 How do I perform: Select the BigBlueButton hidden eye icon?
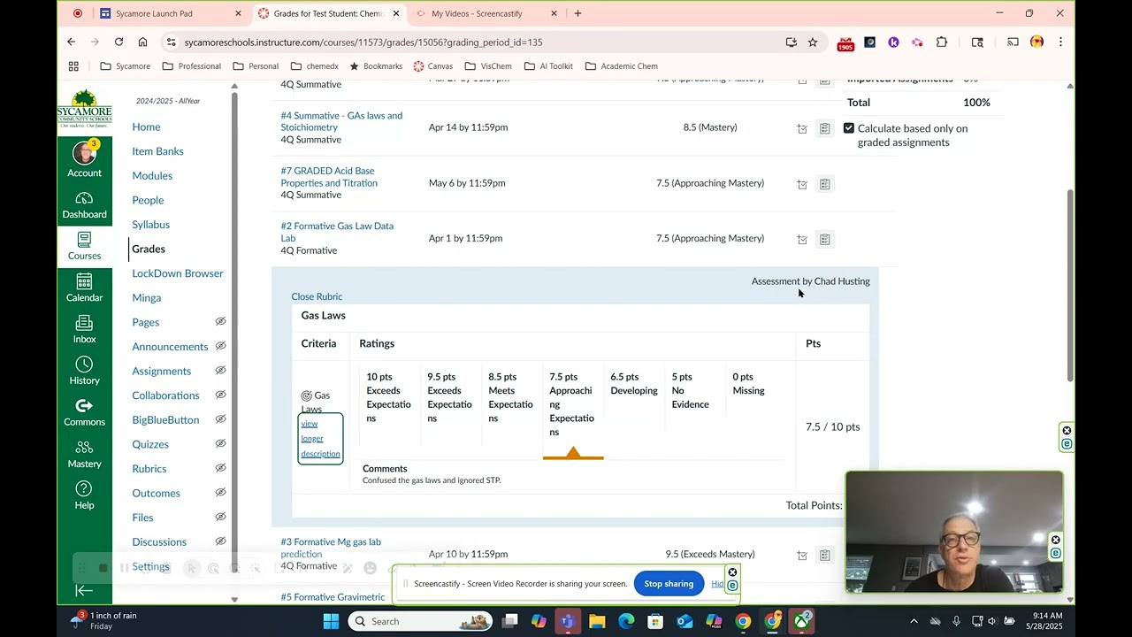[220, 419]
